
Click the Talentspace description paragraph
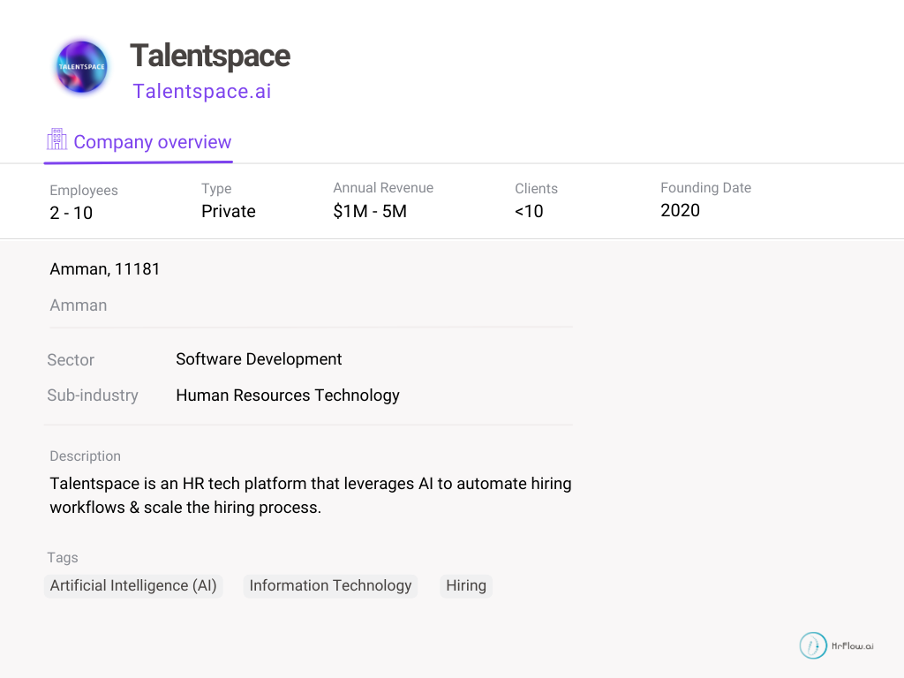[x=311, y=495]
